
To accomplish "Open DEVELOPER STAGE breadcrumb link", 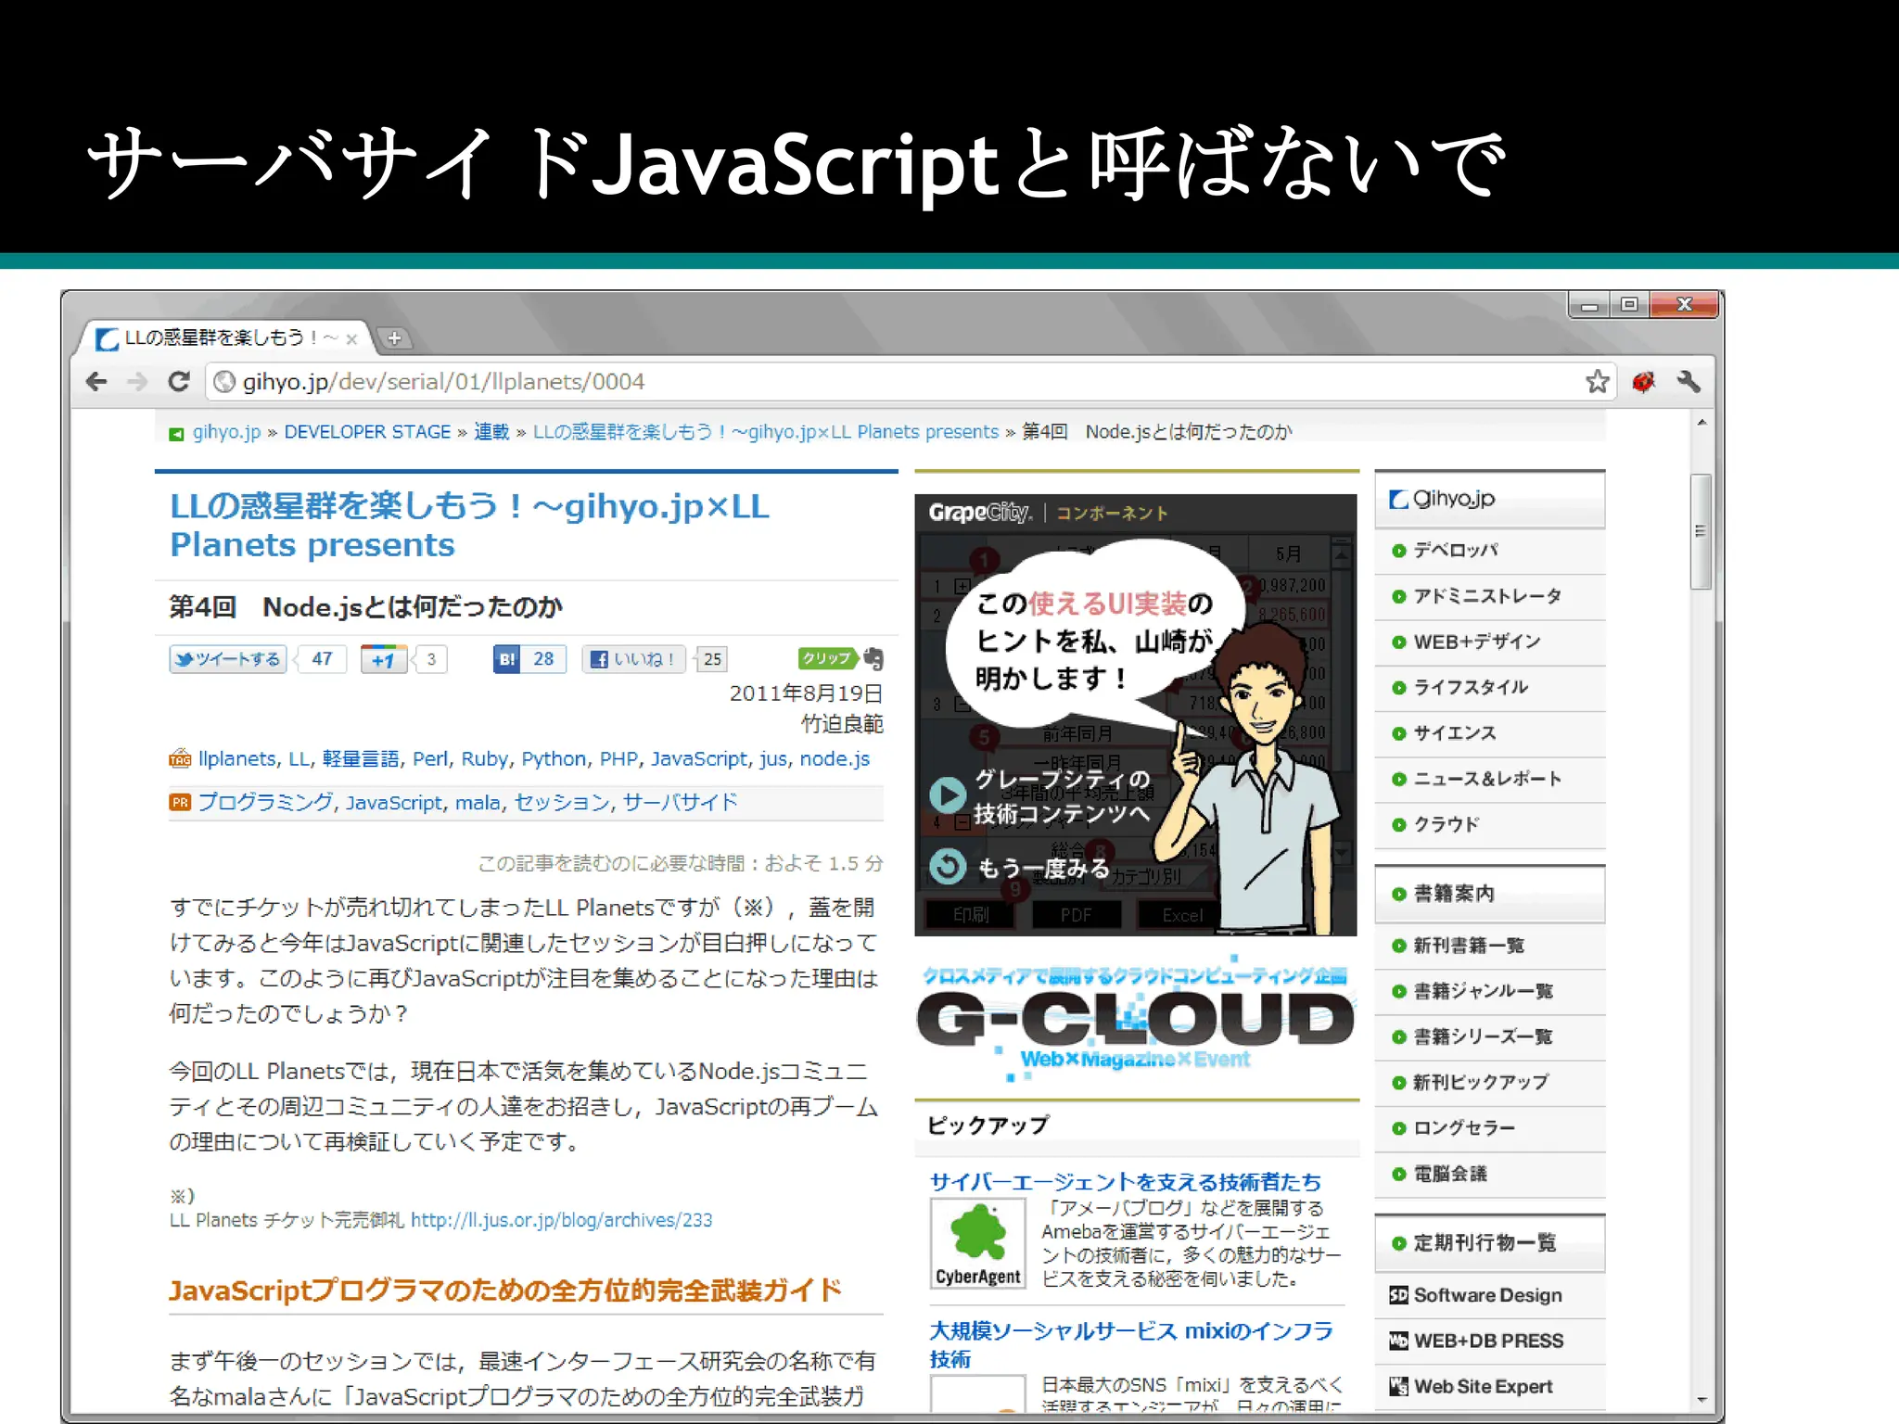I will 367,432.
